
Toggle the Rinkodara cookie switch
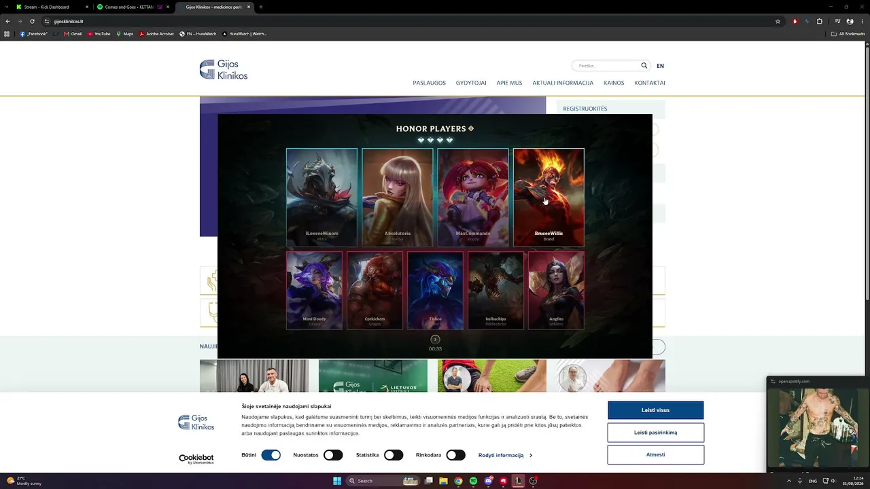pos(455,455)
